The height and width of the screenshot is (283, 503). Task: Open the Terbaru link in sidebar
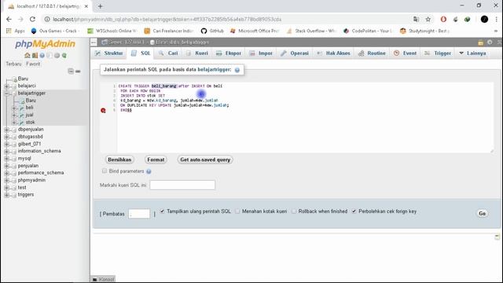[13, 64]
